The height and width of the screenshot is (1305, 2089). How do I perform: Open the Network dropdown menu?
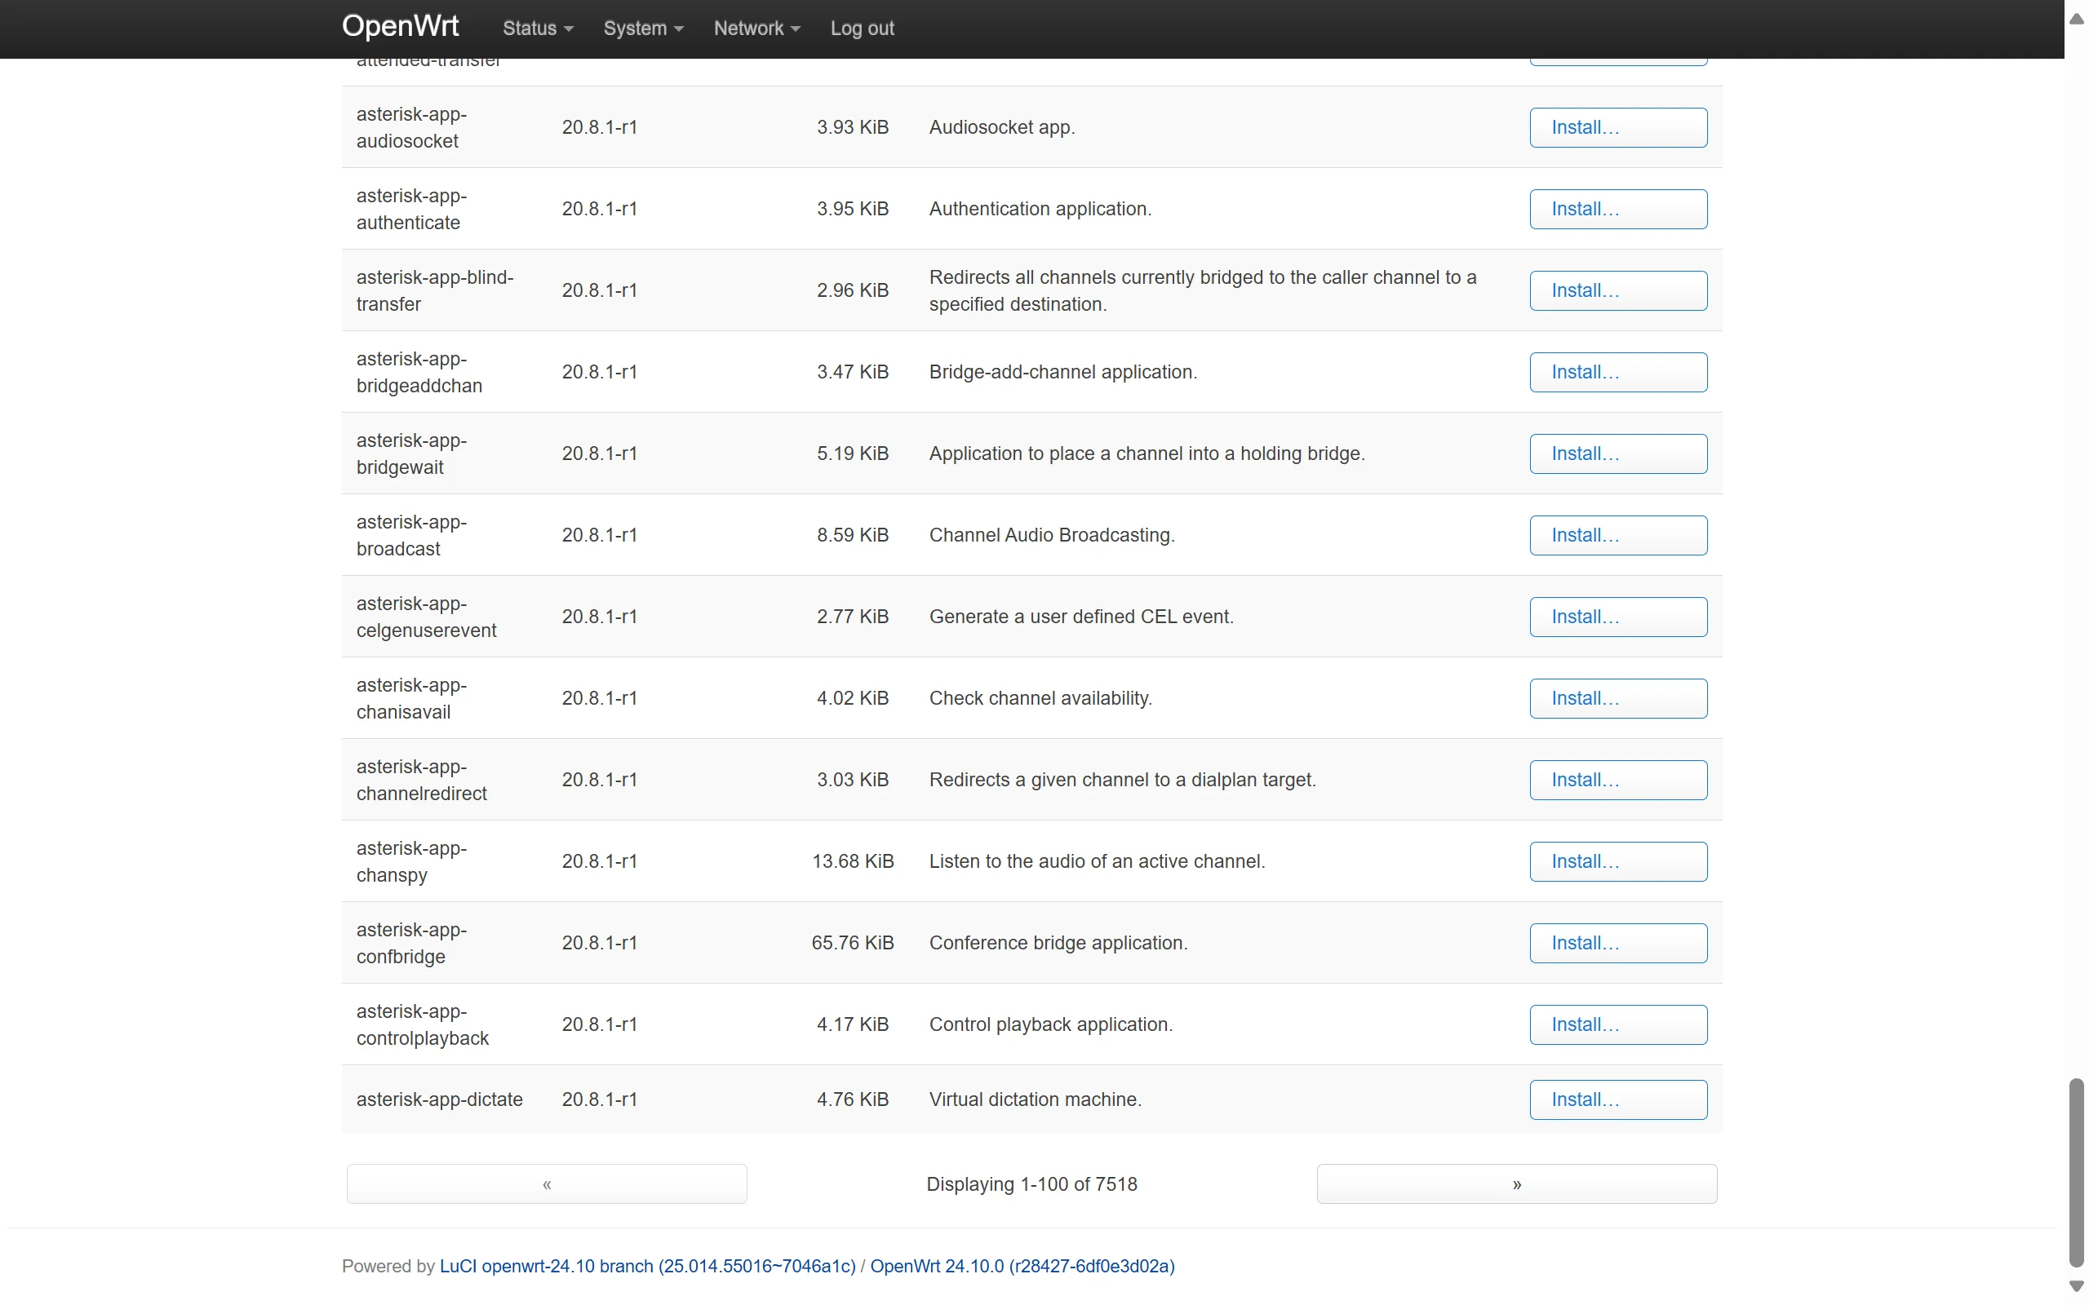pyautogui.click(x=757, y=29)
